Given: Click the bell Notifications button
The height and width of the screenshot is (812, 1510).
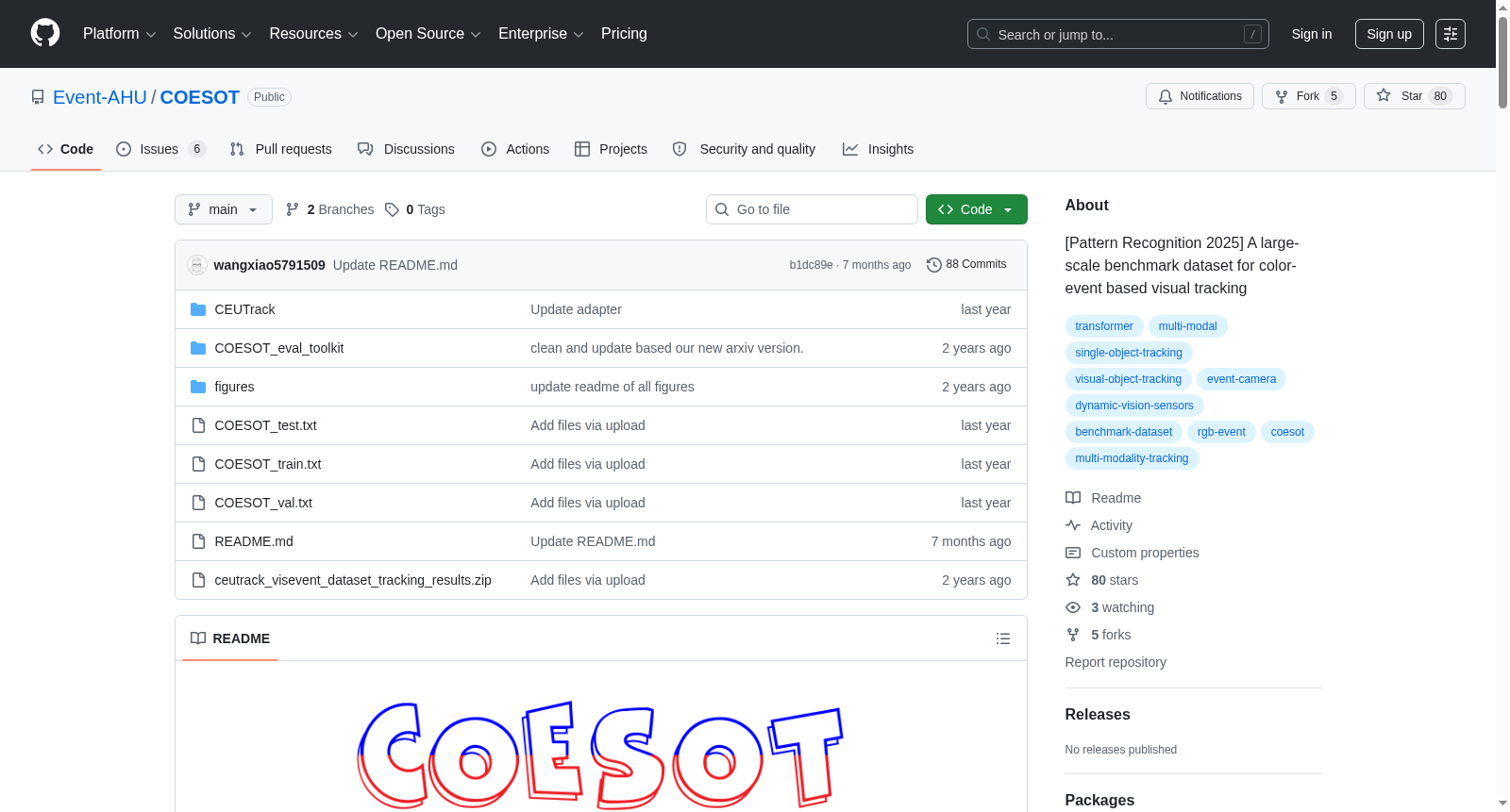Looking at the screenshot, I should point(1200,96).
